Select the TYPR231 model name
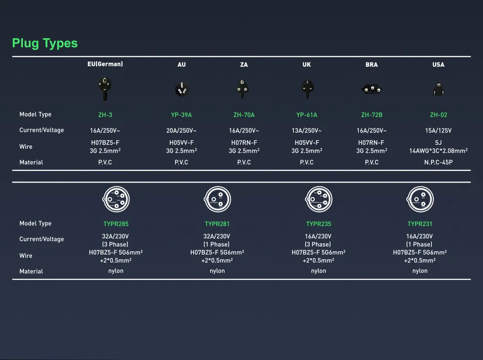 point(420,224)
